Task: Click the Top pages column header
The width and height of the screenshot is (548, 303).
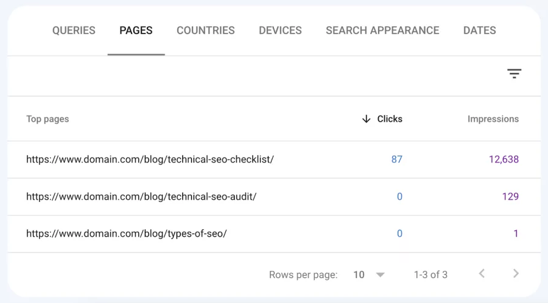Action: click(47, 119)
